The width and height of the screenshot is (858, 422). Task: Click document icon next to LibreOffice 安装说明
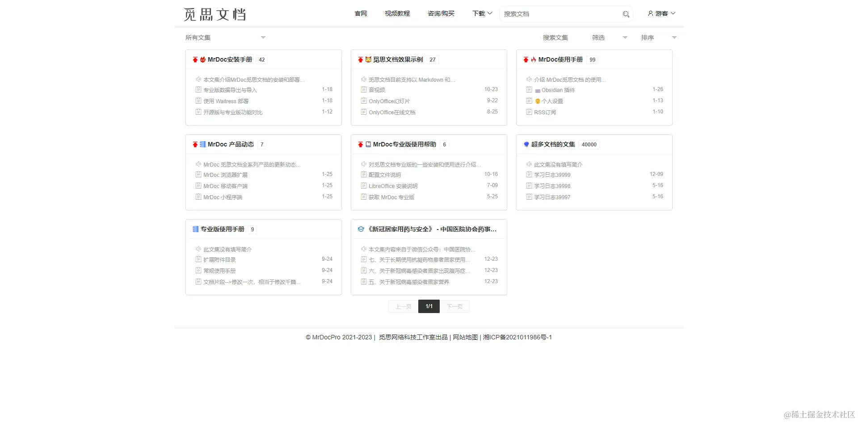[x=364, y=185]
